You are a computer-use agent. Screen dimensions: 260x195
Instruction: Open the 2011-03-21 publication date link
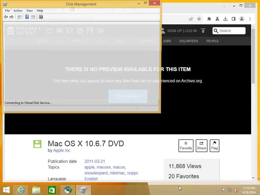95,161
